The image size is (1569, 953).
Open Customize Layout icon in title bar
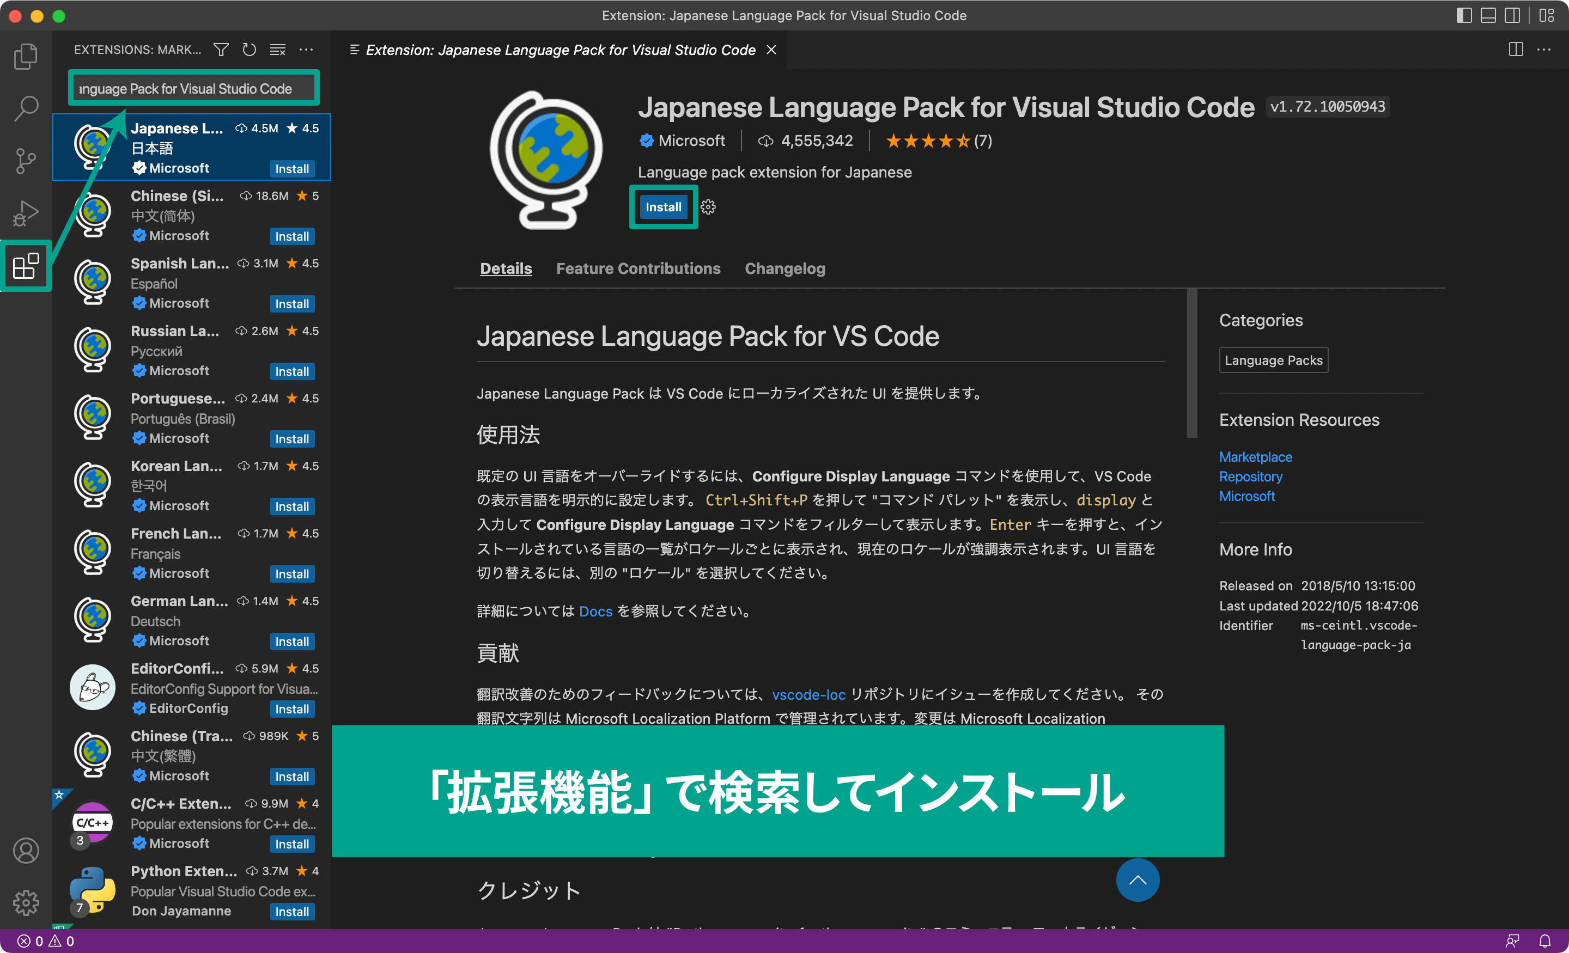(1547, 15)
